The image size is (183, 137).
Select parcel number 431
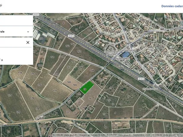[x=161, y=85]
